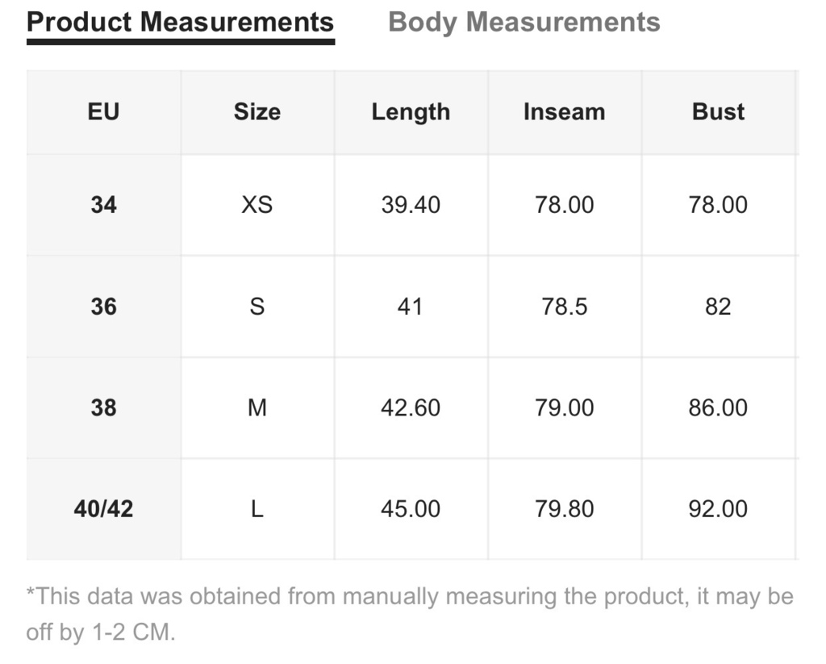Image resolution: width=826 pixels, height=664 pixels.
Task: Select the EU 38 row label
Action: pyautogui.click(x=104, y=408)
